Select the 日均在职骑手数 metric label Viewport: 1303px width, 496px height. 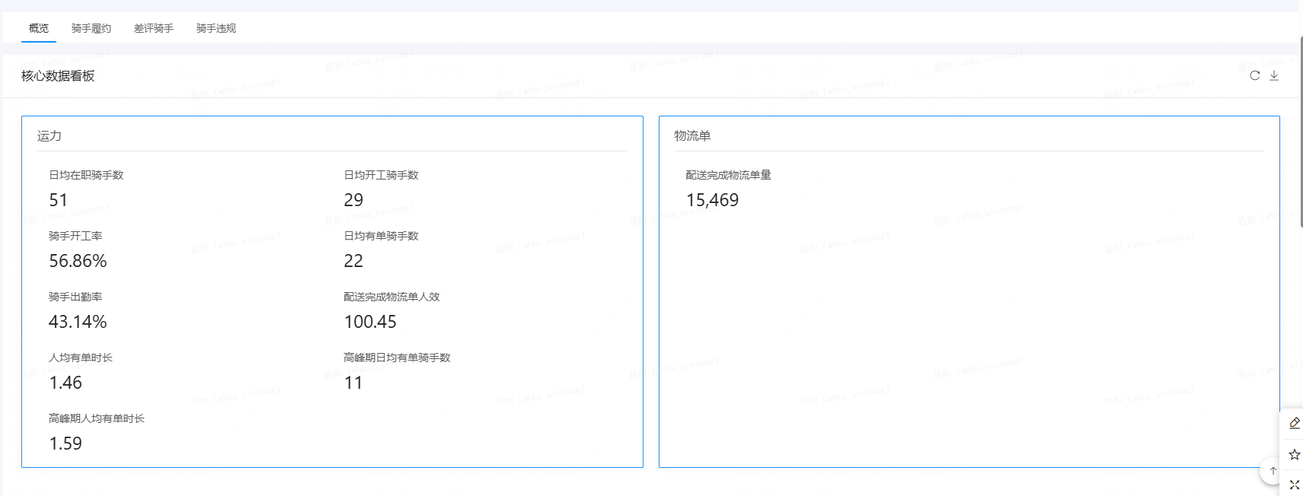[x=86, y=175]
